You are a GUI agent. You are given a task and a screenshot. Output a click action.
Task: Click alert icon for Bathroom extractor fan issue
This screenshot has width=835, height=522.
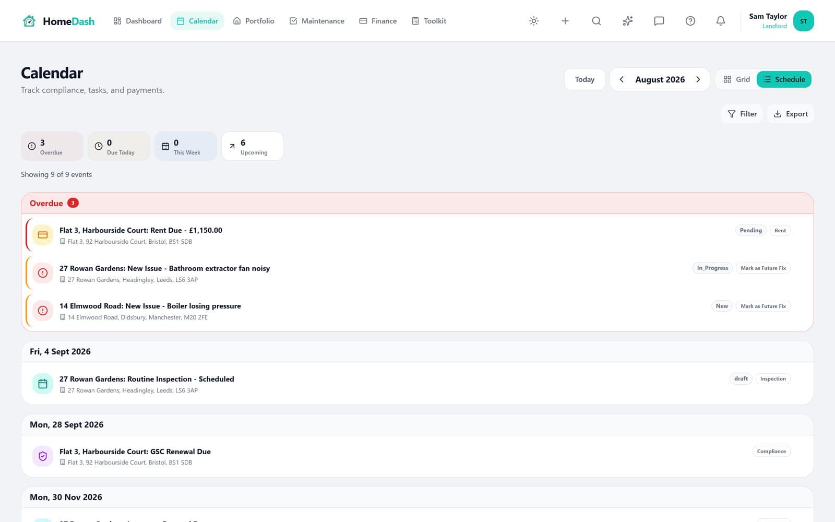(x=43, y=273)
